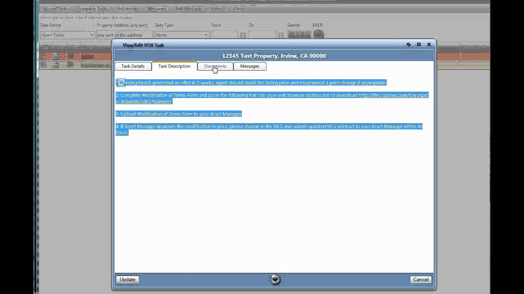
Task: Maximize the View/Edit VOX Task dialog
Action: click(x=419, y=45)
